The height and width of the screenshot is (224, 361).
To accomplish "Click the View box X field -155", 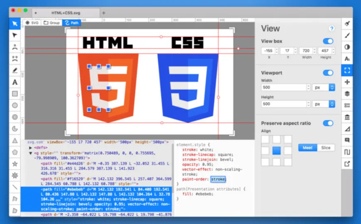I will tap(268, 51).
